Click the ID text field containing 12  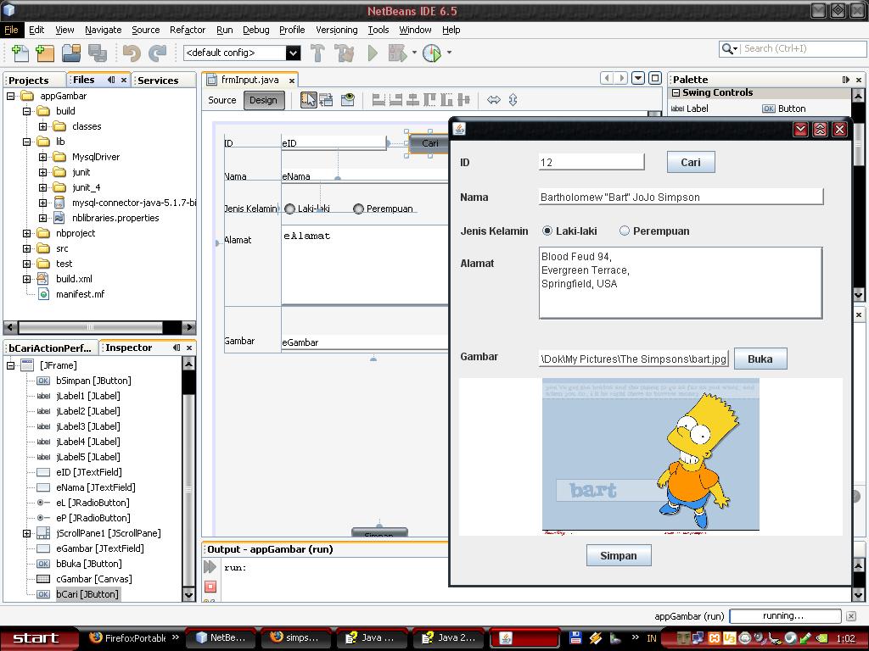click(x=591, y=162)
